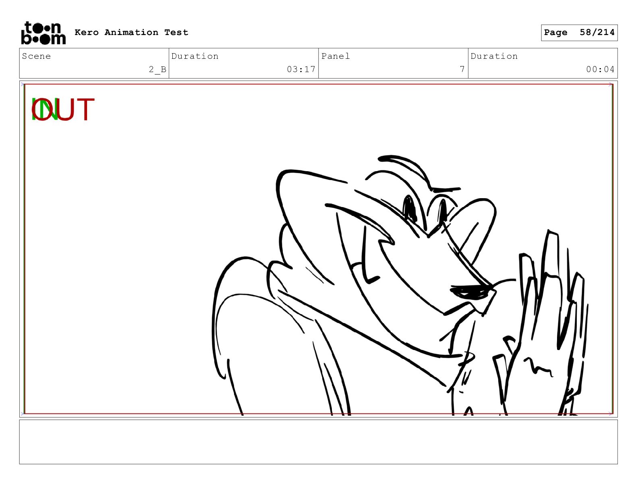Click the red 'OUT' camera marker
Screen dimensions: 638x493
63,110
